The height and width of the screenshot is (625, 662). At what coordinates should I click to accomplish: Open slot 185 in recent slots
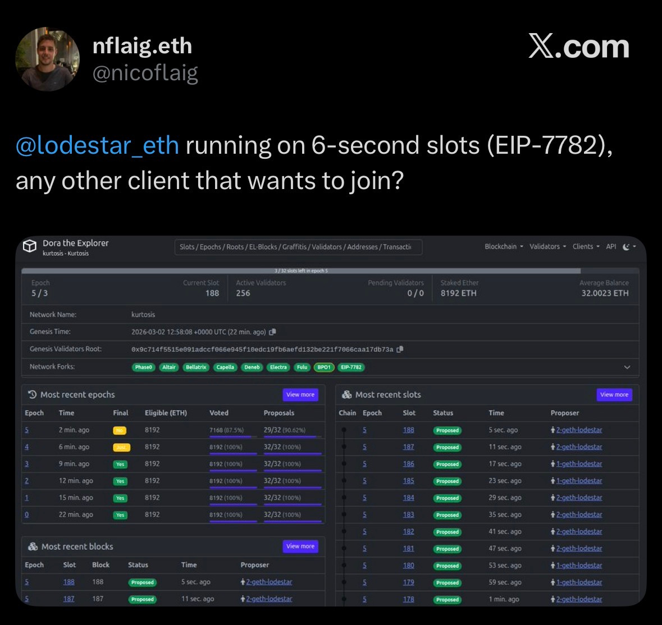point(408,481)
